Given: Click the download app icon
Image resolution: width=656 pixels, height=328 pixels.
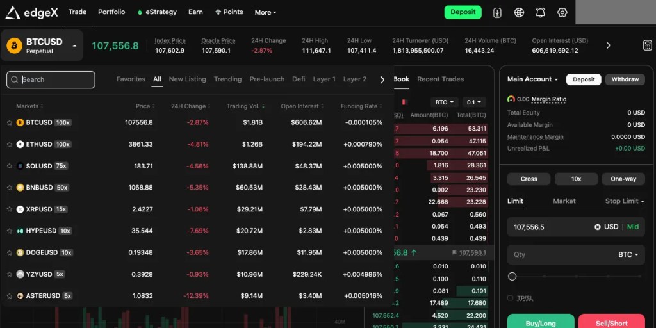Looking at the screenshot, I should 497,13.
